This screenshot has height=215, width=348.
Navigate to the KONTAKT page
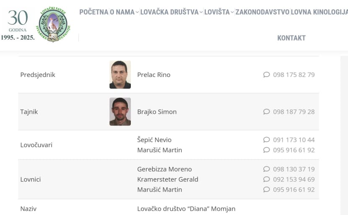click(291, 38)
